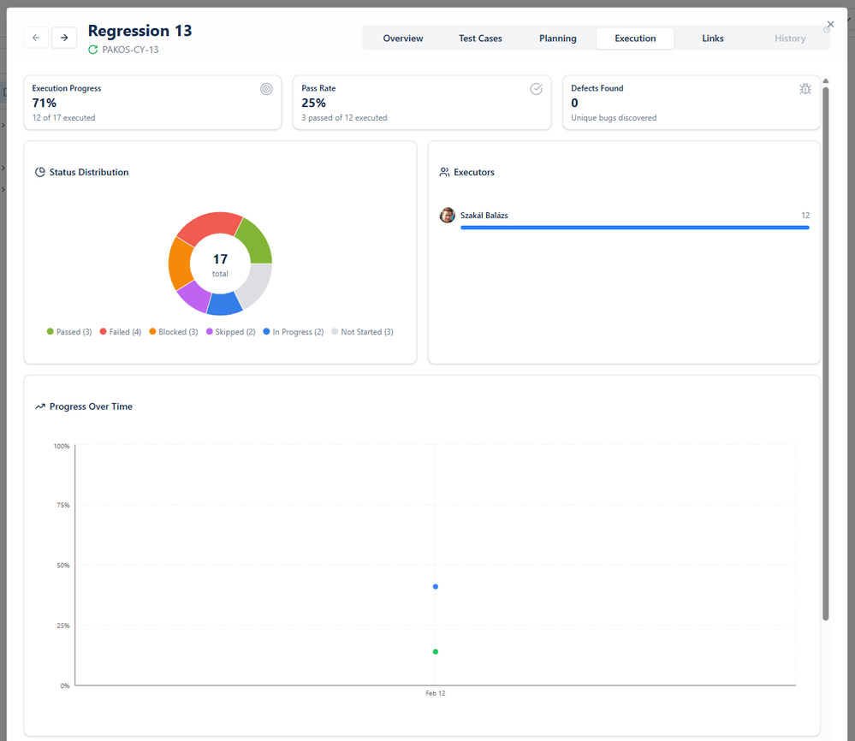Select the Links tab
The image size is (855, 741).
[x=712, y=39]
